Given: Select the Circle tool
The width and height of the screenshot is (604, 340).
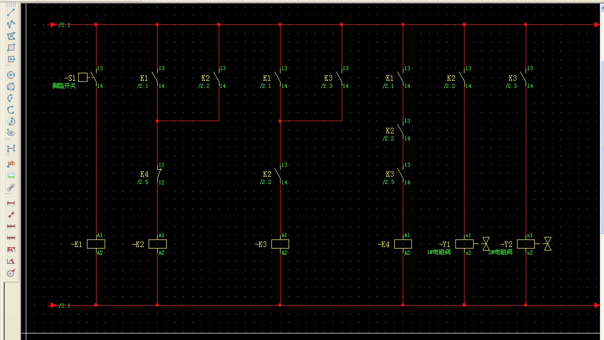Looking at the screenshot, I should (11, 75).
